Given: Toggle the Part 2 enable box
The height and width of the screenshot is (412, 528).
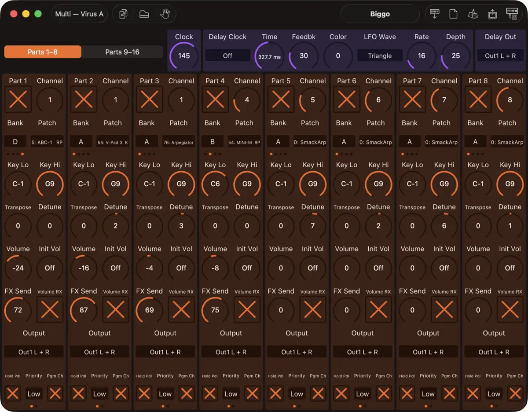Looking at the screenshot, I should [84, 99].
